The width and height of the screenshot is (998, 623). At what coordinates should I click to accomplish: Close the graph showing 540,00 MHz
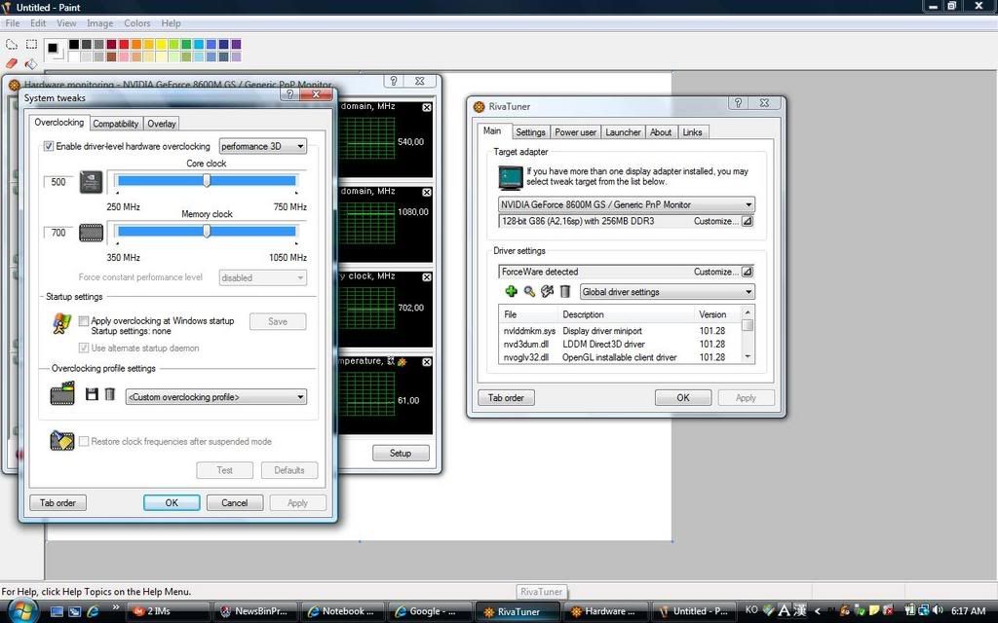(x=427, y=107)
